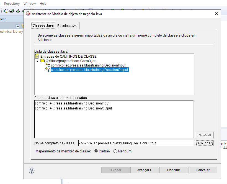The width and height of the screenshot is (227, 184).
Task: Click the green toolbar icon near Repository menu
Action: 12,11
